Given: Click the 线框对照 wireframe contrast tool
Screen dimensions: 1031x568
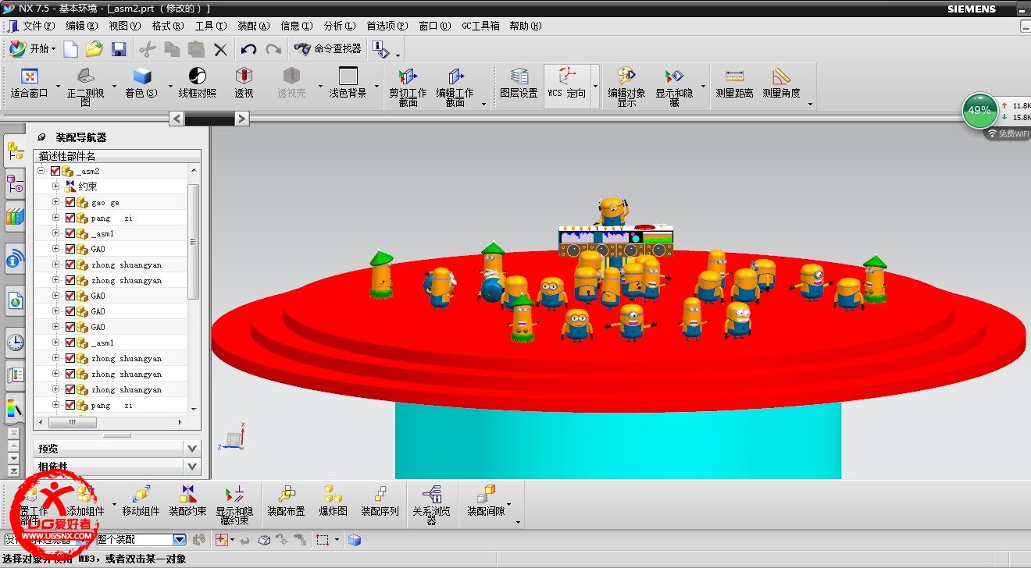Looking at the screenshot, I should click(197, 84).
